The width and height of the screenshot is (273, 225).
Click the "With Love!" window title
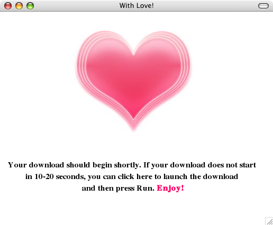point(136,6)
